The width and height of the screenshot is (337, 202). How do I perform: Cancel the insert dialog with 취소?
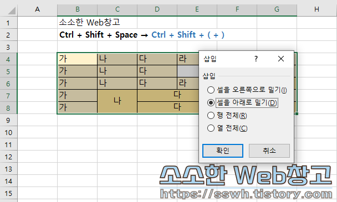pos(269,151)
